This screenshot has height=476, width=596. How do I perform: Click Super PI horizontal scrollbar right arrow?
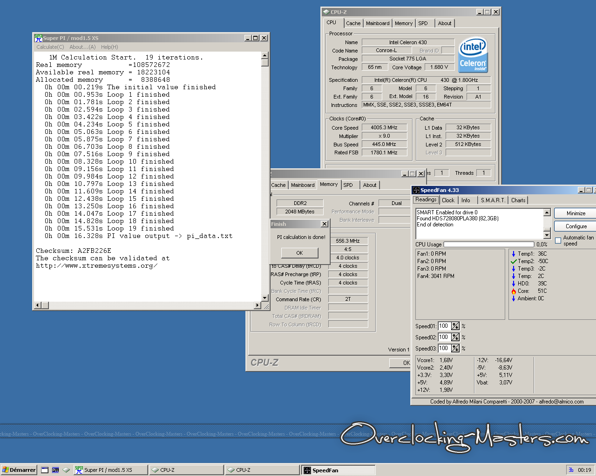pyautogui.click(x=257, y=305)
